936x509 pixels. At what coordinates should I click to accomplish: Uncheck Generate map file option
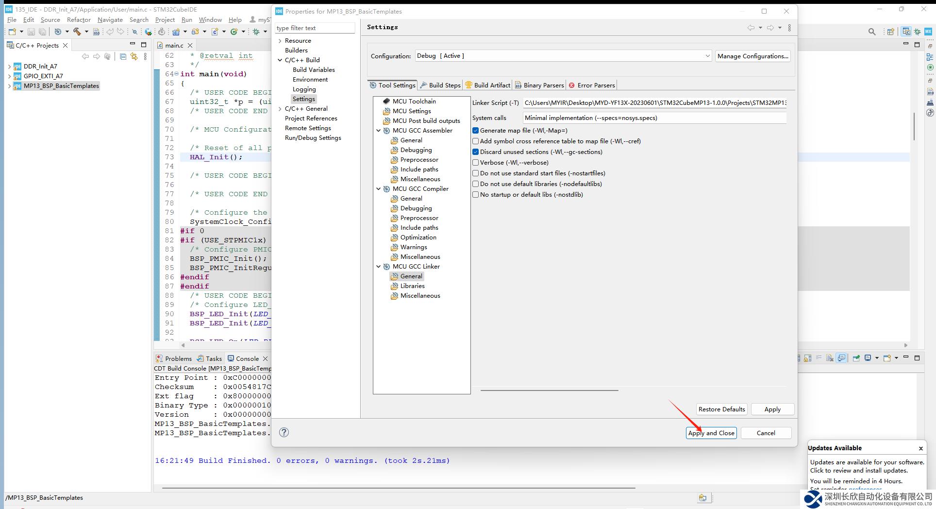coord(476,131)
